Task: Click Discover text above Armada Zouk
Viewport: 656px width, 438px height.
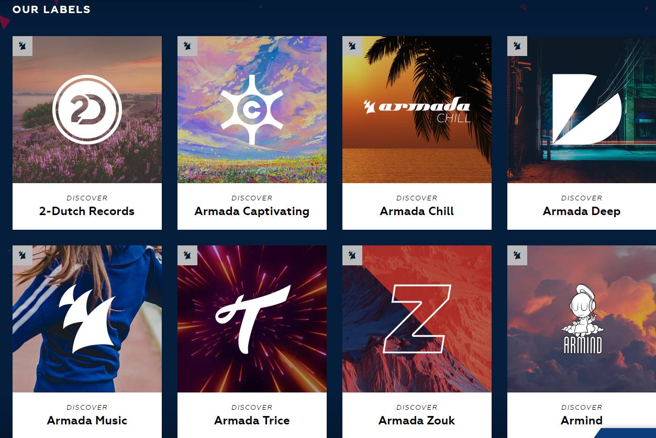Action: pos(417,407)
